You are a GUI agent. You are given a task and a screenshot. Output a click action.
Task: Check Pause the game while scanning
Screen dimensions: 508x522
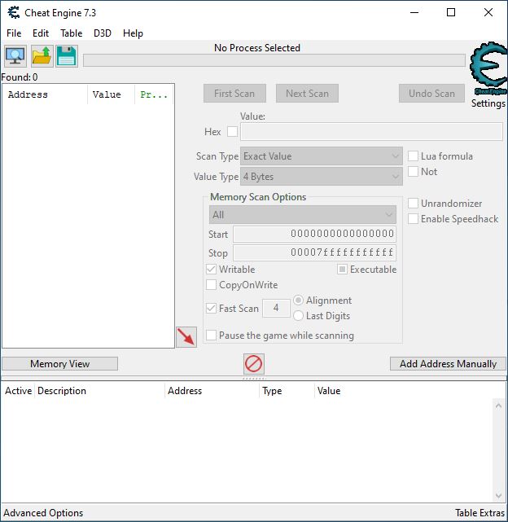[x=211, y=336]
